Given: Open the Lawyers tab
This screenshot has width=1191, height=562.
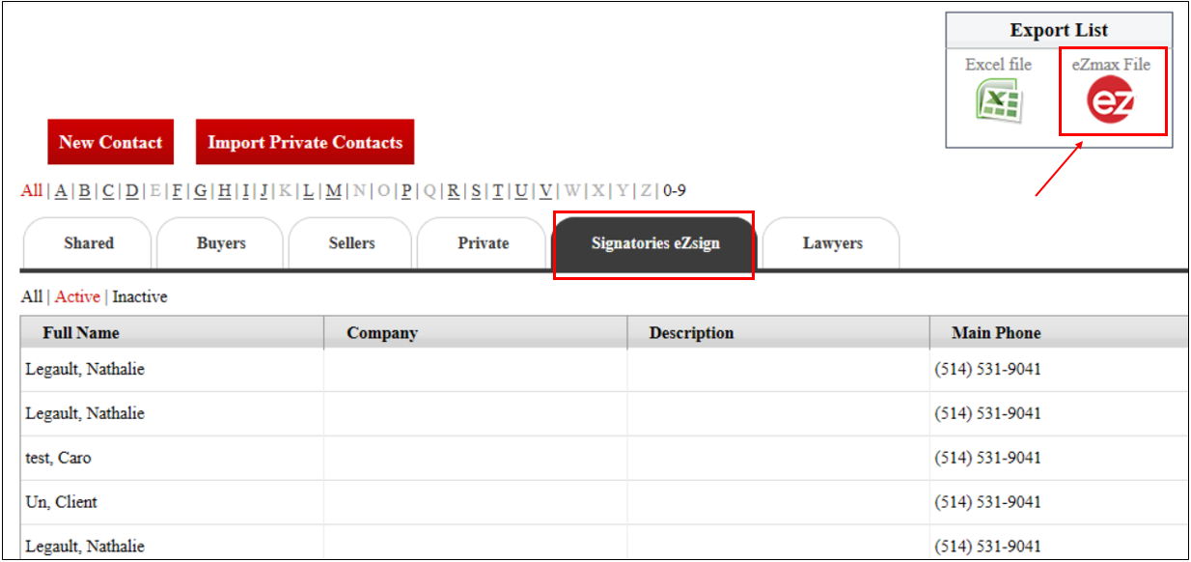Looking at the screenshot, I should (832, 243).
